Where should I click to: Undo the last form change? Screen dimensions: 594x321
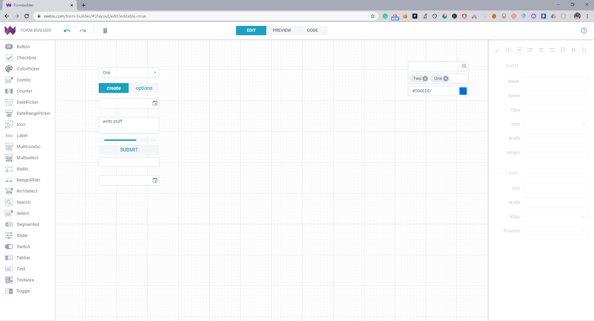tap(67, 31)
